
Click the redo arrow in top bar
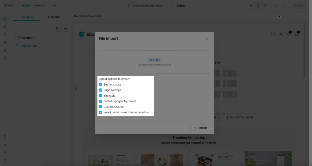(285, 5)
